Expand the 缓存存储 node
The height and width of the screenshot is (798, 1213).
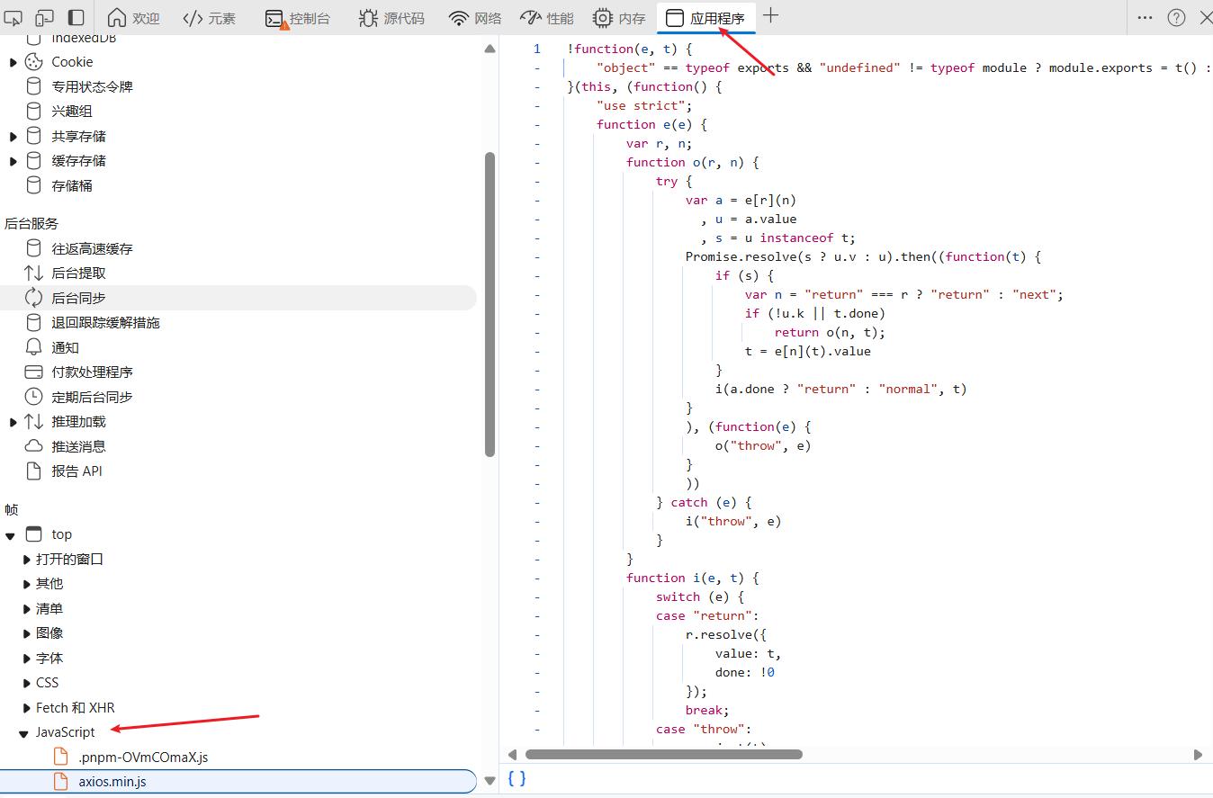tap(13, 161)
